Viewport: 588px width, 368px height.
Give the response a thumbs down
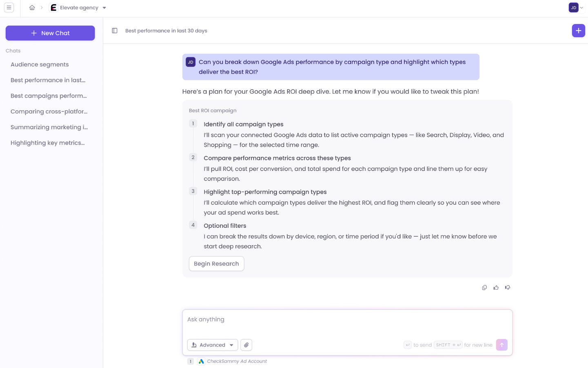[x=508, y=288]
